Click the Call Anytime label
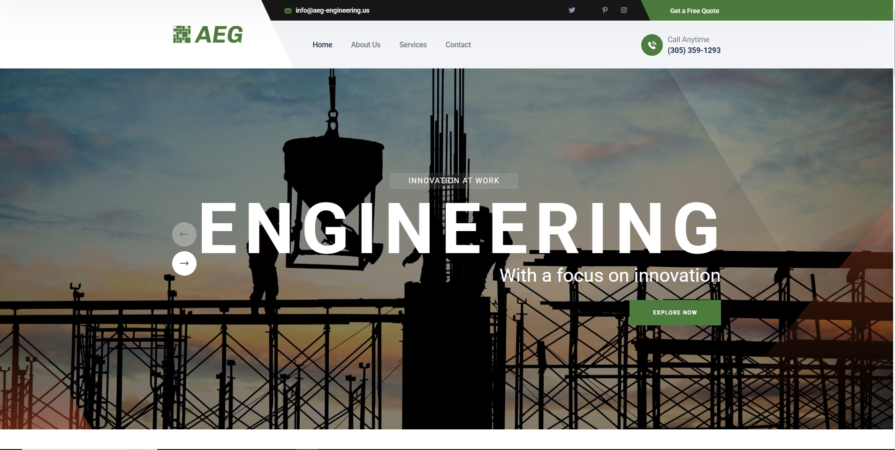 (689, 39)
